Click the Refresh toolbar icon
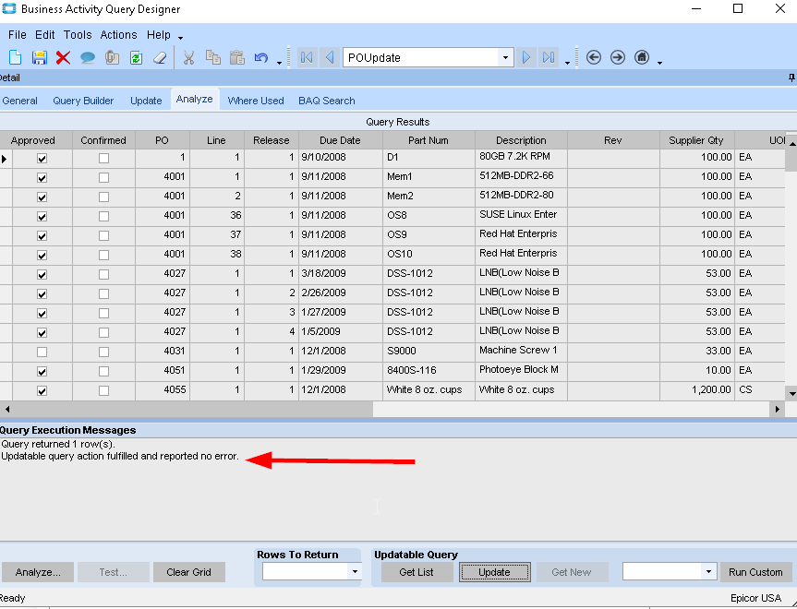The height and width of the screenshot is (609, 797). (136, 57)
